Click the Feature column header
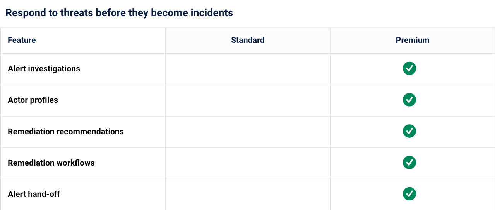Image resolution: width=495 pixels, height=210 pixels. [22, 40]
